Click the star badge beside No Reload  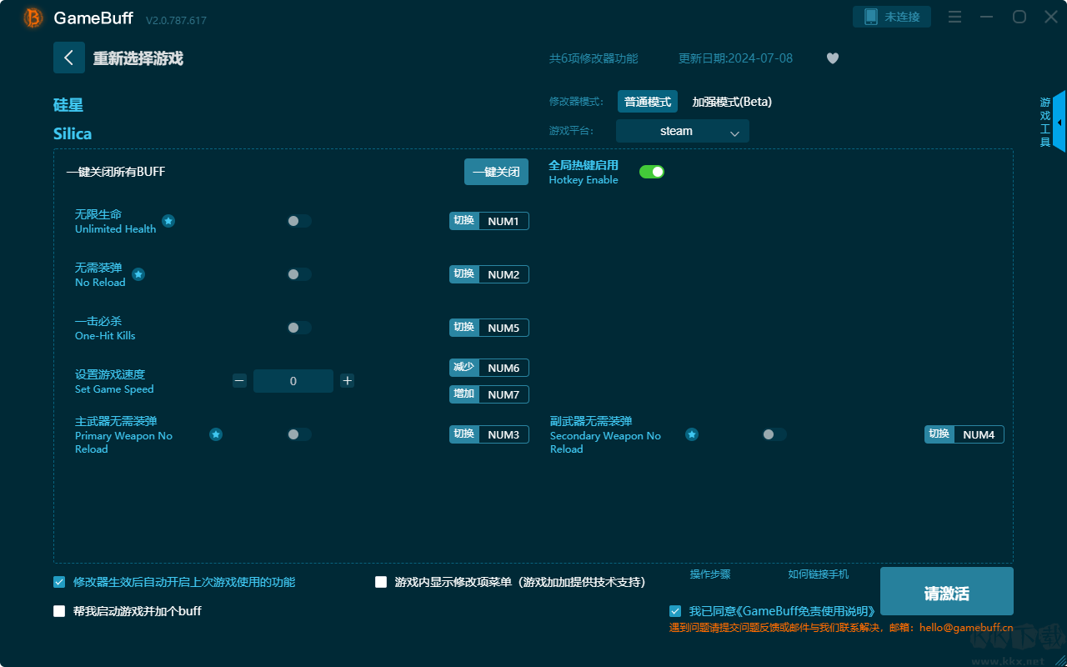pos(138,274)
